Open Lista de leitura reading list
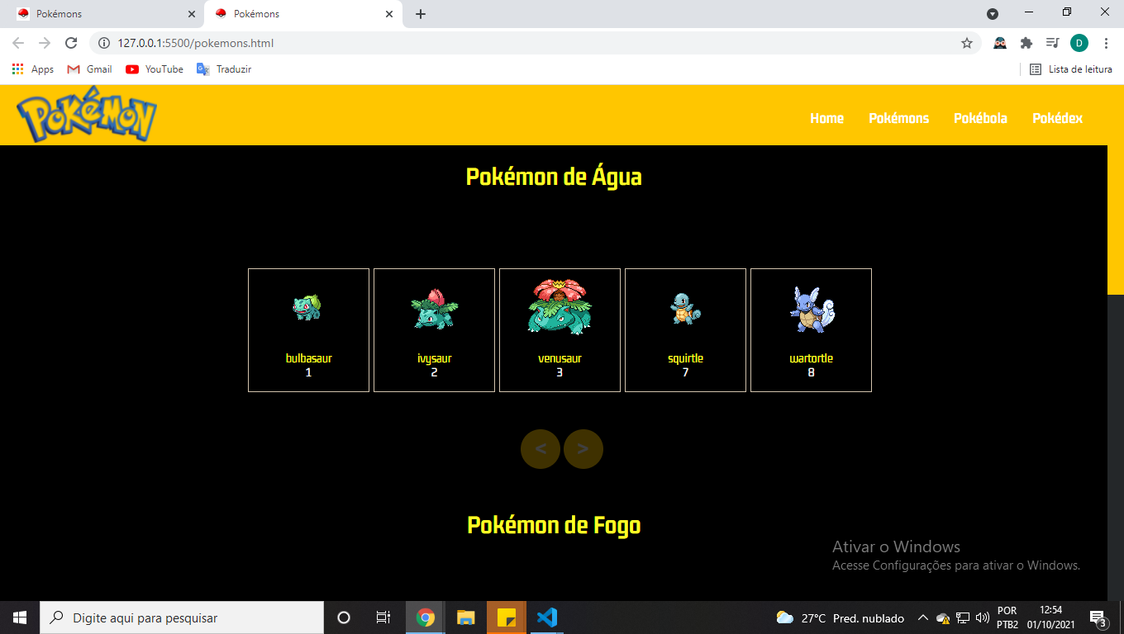 coord(1071,69)
